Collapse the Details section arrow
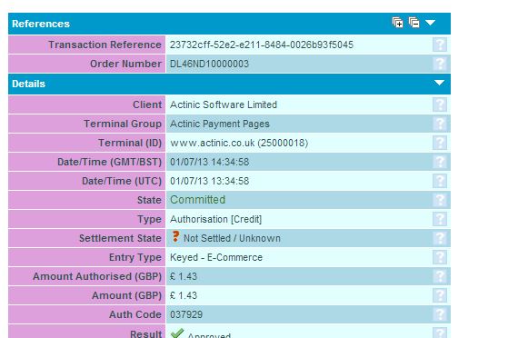The image size is (518, 338). [439, 83]
